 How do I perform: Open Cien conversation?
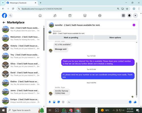click(22, 29)
